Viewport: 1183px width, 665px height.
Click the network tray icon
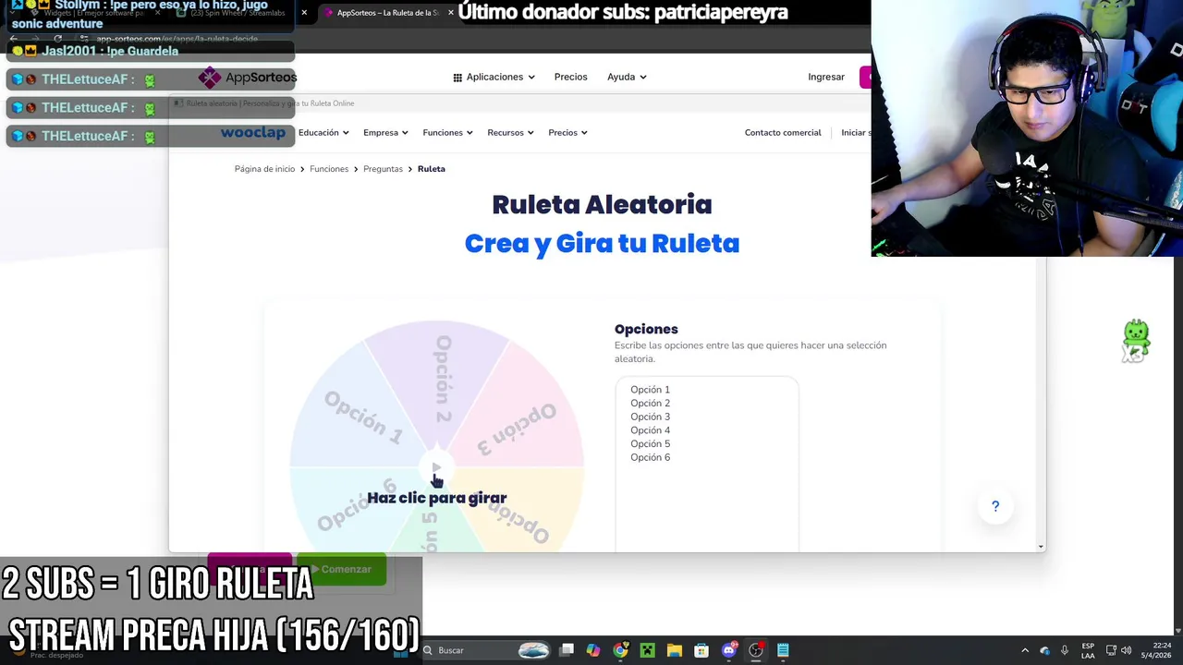tap(1111, 650)
